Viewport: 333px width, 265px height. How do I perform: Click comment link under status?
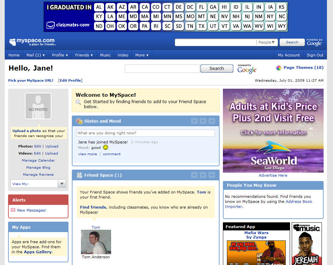[112, 154]
